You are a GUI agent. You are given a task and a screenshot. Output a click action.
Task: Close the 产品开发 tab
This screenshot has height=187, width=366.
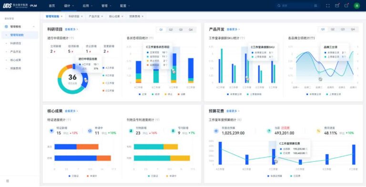[x=102, y=16]
